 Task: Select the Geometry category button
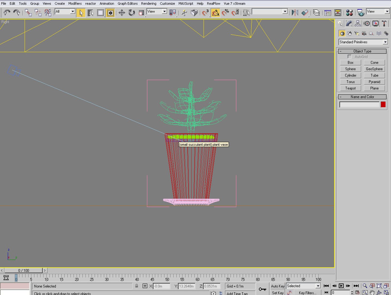coord(342,33)
